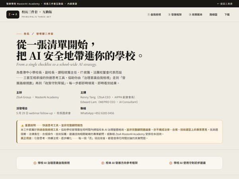Switch to tab ② 校本 AI 發展方向參考框架

(x=119, y=163)
